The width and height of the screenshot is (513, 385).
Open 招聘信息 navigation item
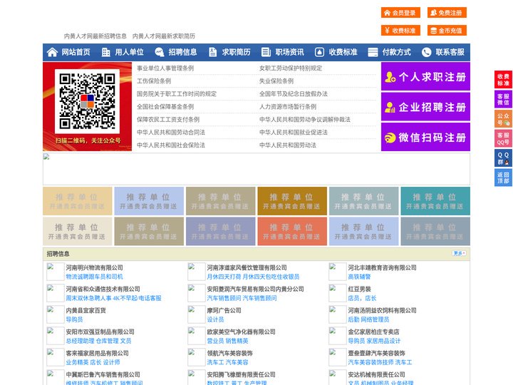(x=182, y=52)
